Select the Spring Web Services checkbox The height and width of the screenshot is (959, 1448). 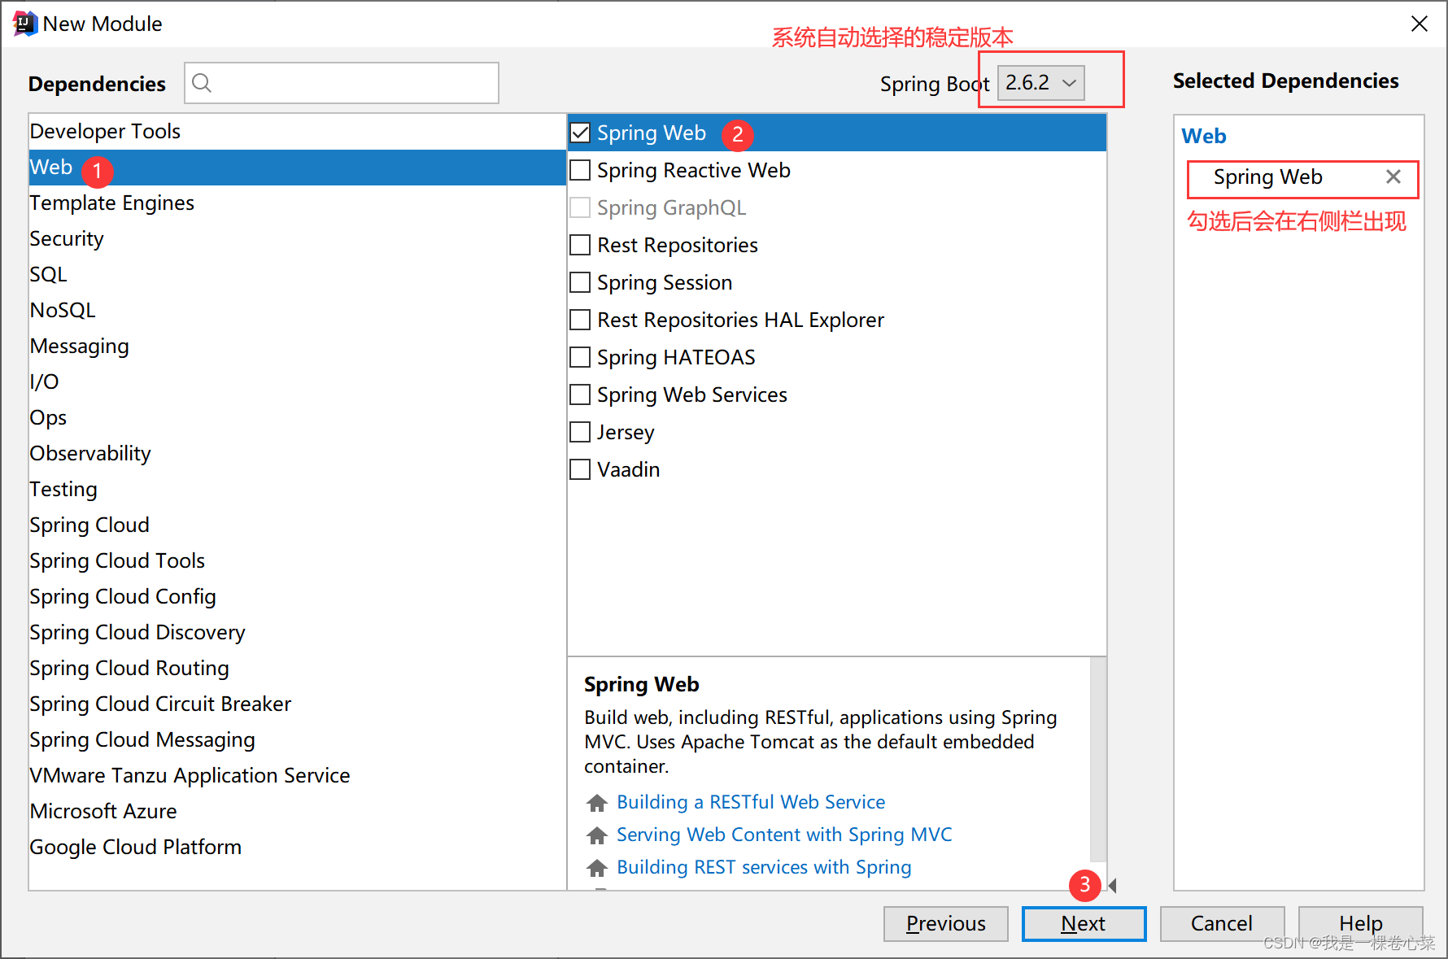[x=580, y=394]
